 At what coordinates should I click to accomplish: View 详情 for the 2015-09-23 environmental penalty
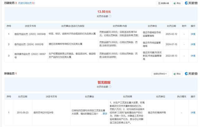[193, 113]
